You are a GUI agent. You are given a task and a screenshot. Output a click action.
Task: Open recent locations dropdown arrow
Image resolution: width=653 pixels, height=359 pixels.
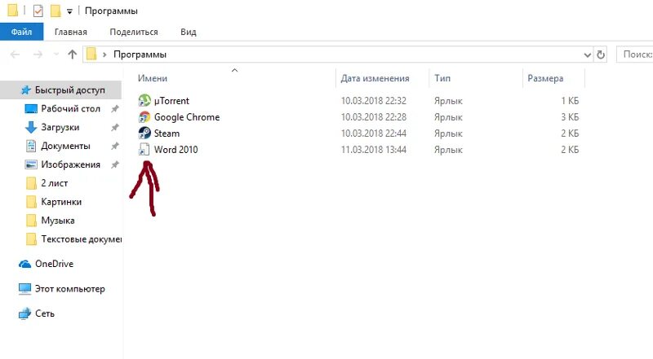tap(56, 55)
